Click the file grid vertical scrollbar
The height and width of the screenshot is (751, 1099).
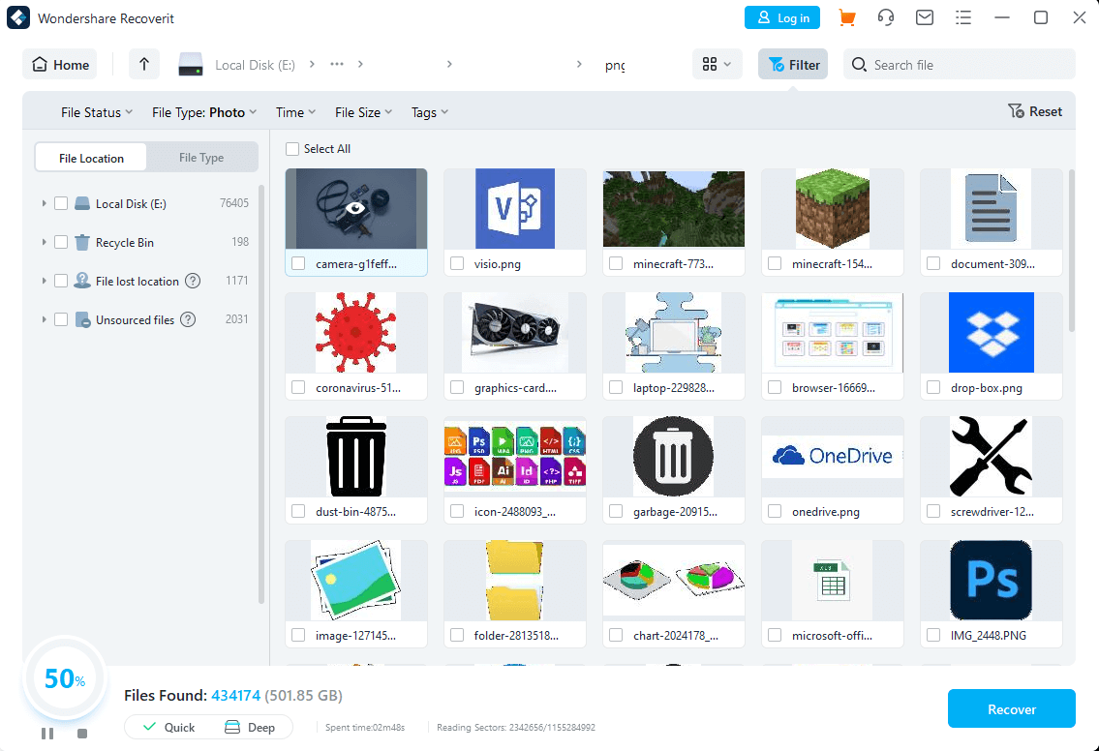tap(1071, 250)
